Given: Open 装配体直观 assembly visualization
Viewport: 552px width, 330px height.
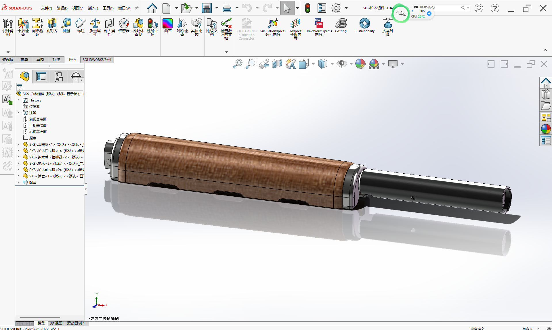Looking at the screenshot, I should [x=138, y=27].
